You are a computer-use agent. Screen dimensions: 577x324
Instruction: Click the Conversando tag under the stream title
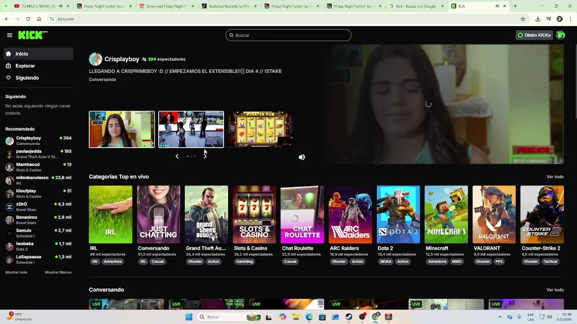tap(102, 80)
